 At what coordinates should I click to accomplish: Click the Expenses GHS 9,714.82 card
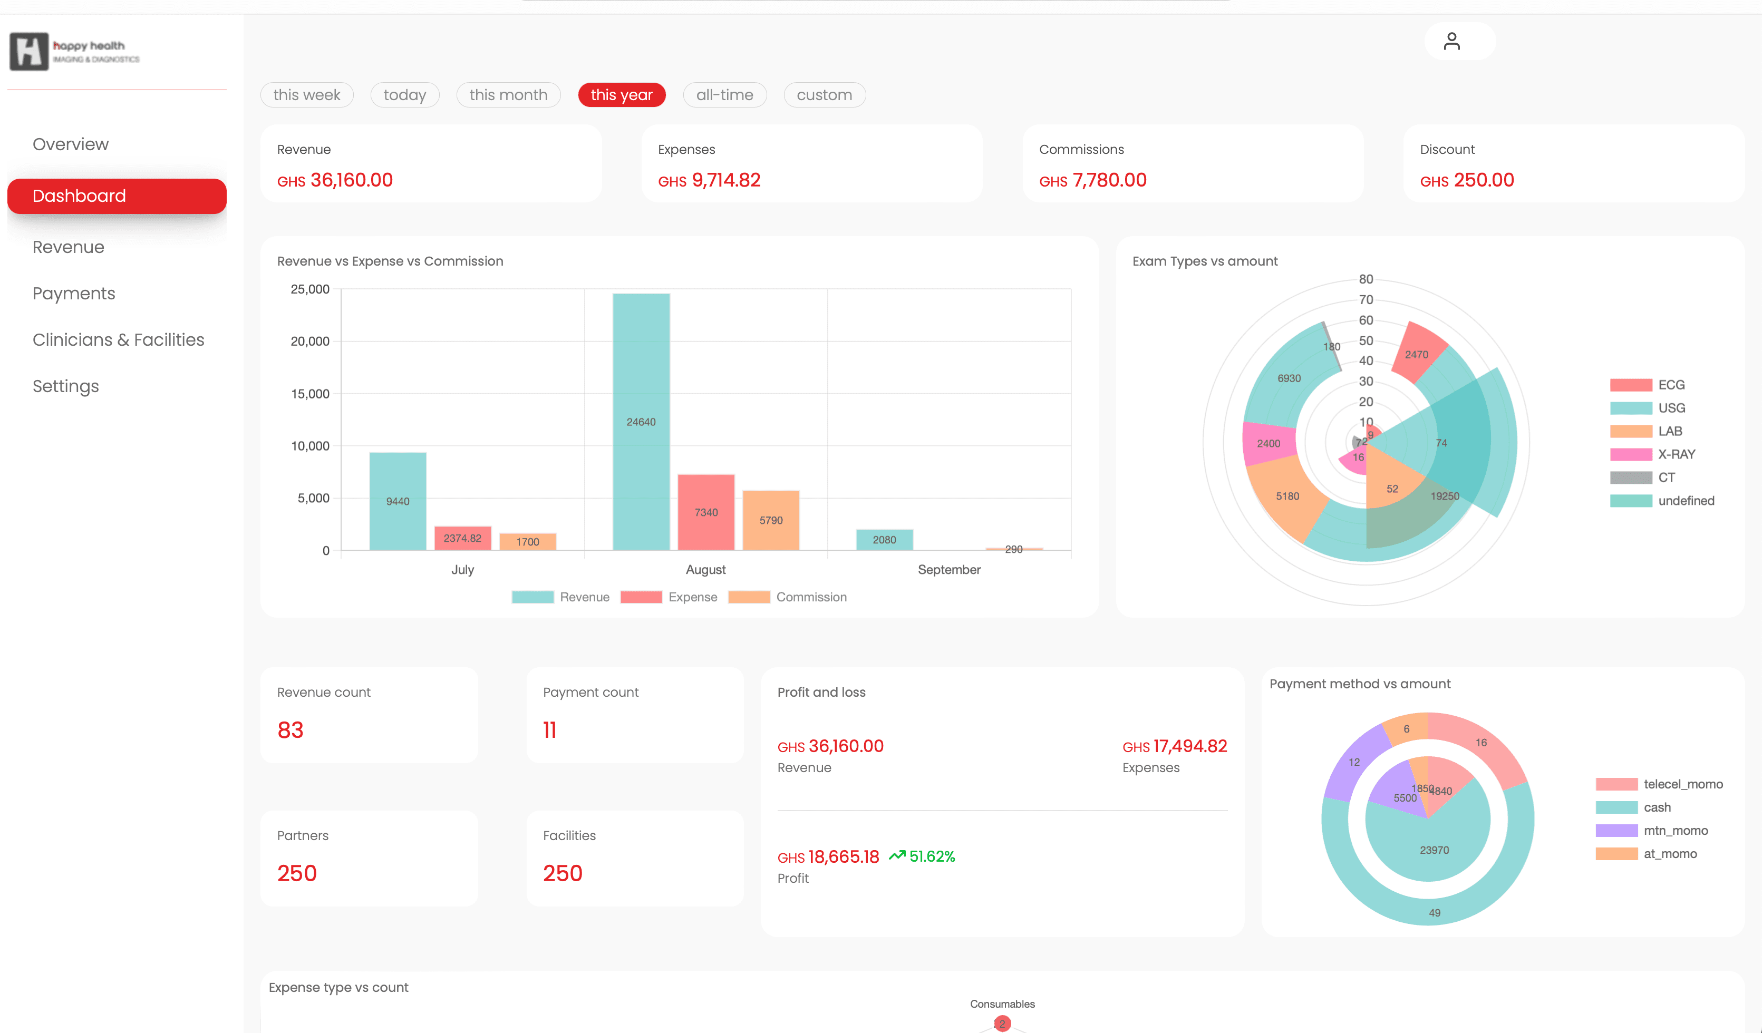click(x=812, y=163)
